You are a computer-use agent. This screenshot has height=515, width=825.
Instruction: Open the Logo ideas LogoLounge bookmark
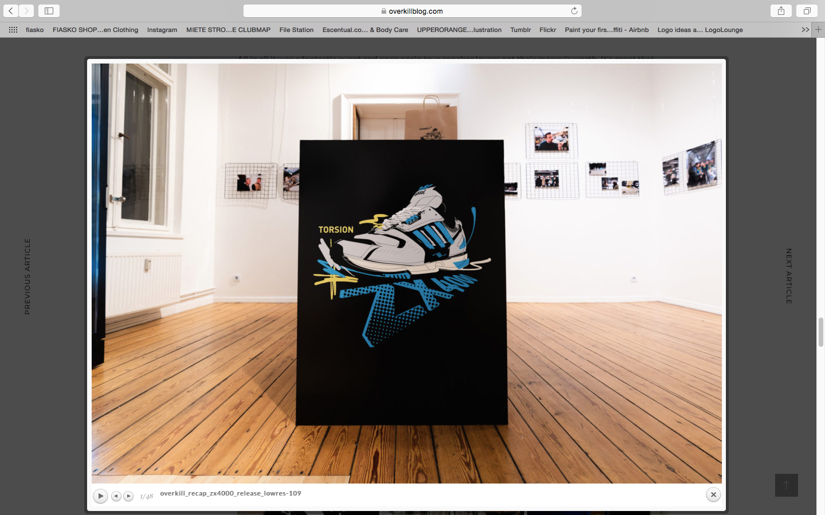700,30
